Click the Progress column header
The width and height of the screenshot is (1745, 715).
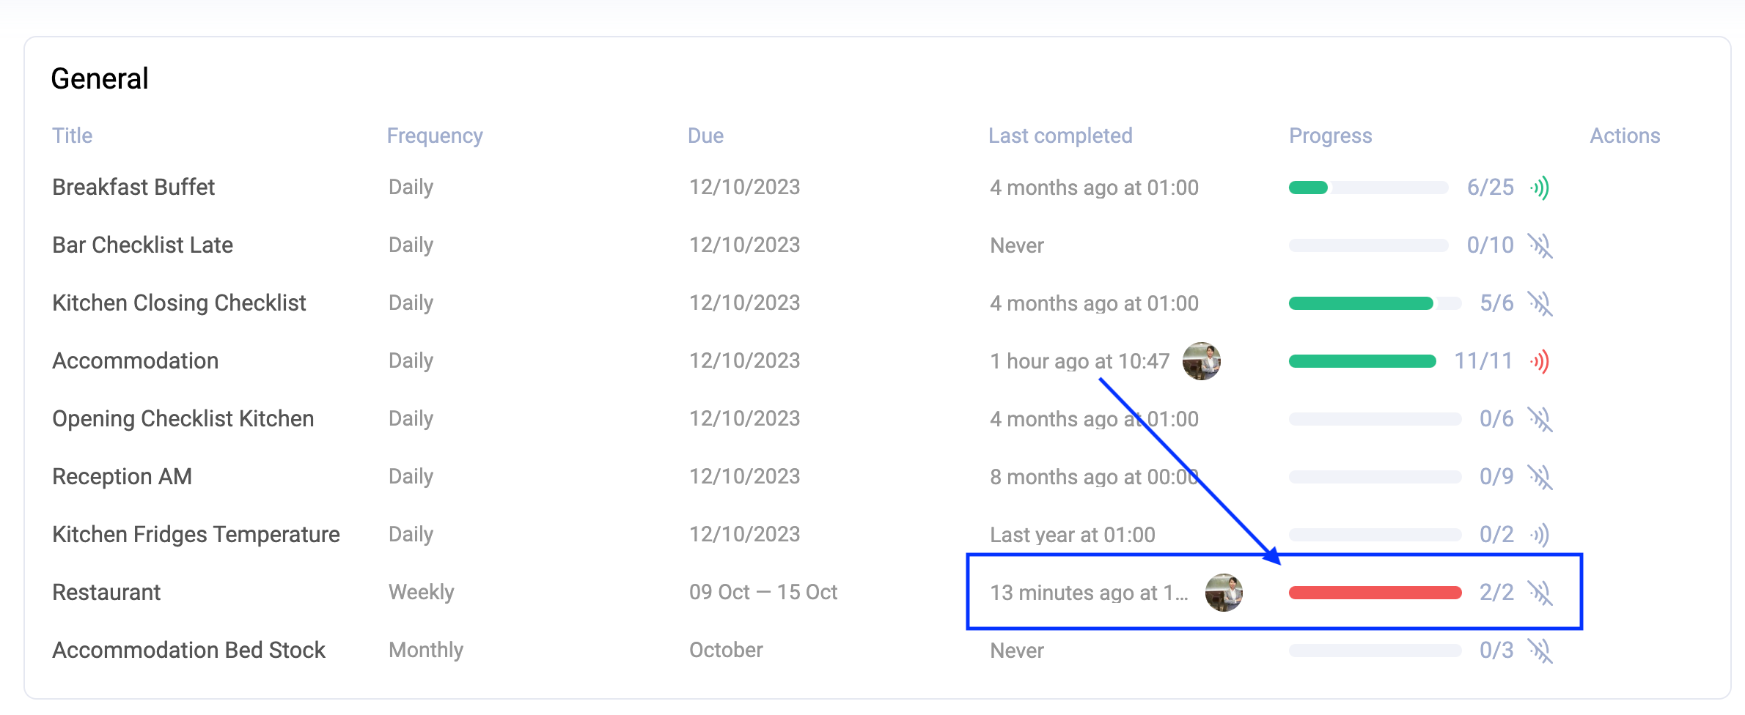1330,135
